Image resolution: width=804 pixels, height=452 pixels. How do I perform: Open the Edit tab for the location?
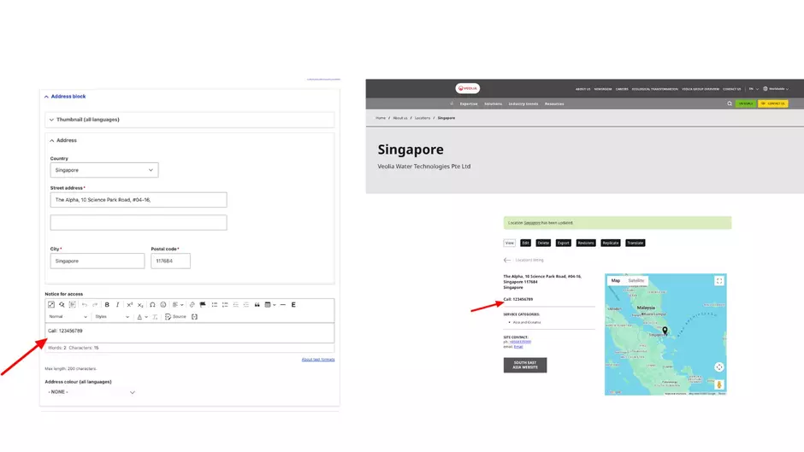tap(525, 243)
